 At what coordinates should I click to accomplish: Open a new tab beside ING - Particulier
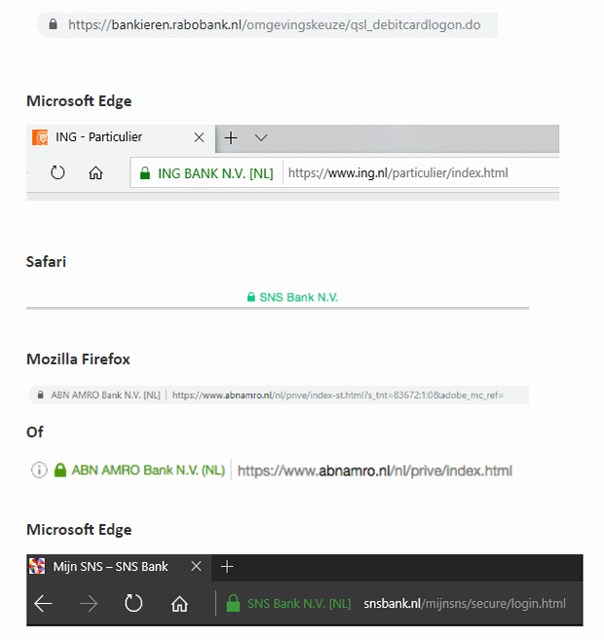(231, 137)
